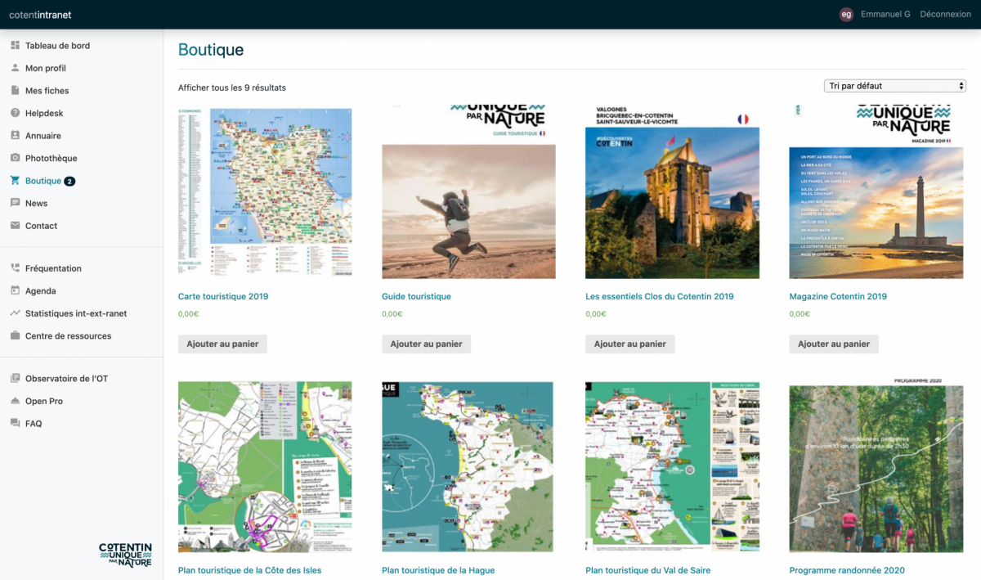Viewport: 981px width, 580px height.
Task: Click the Agenda calendar icon
Action: click(16, 290)
